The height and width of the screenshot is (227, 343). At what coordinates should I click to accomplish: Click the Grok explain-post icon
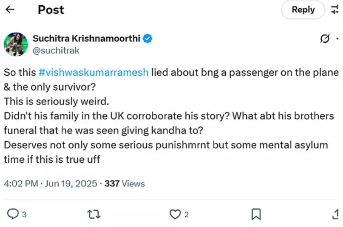click(x=325, y=38)
